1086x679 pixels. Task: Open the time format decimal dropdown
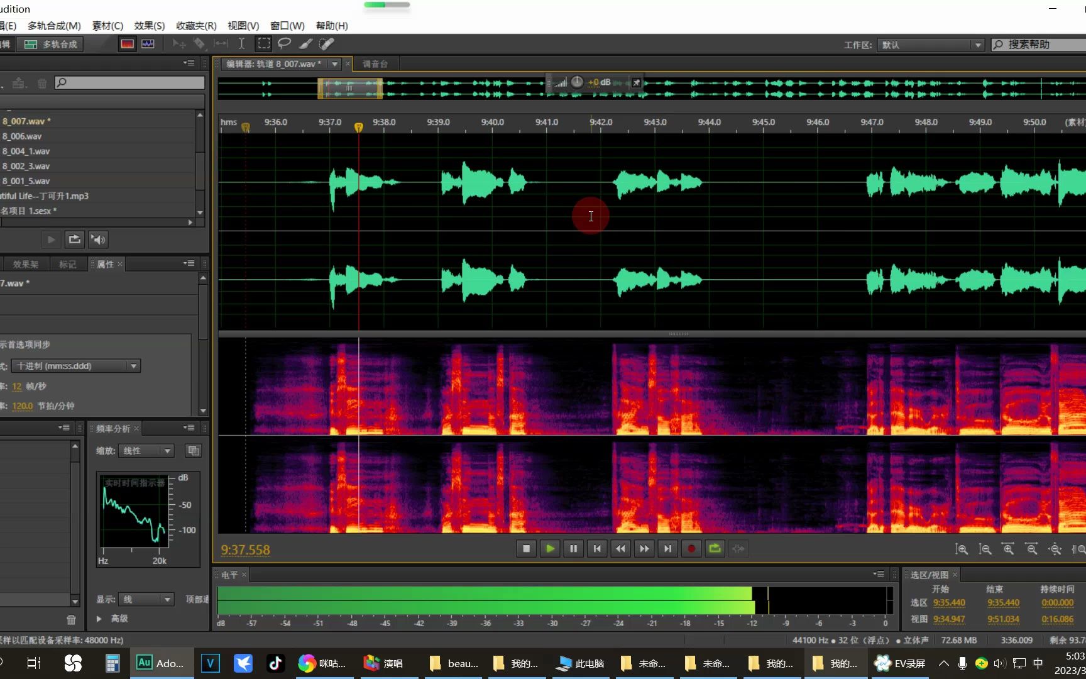pos(76,366)
